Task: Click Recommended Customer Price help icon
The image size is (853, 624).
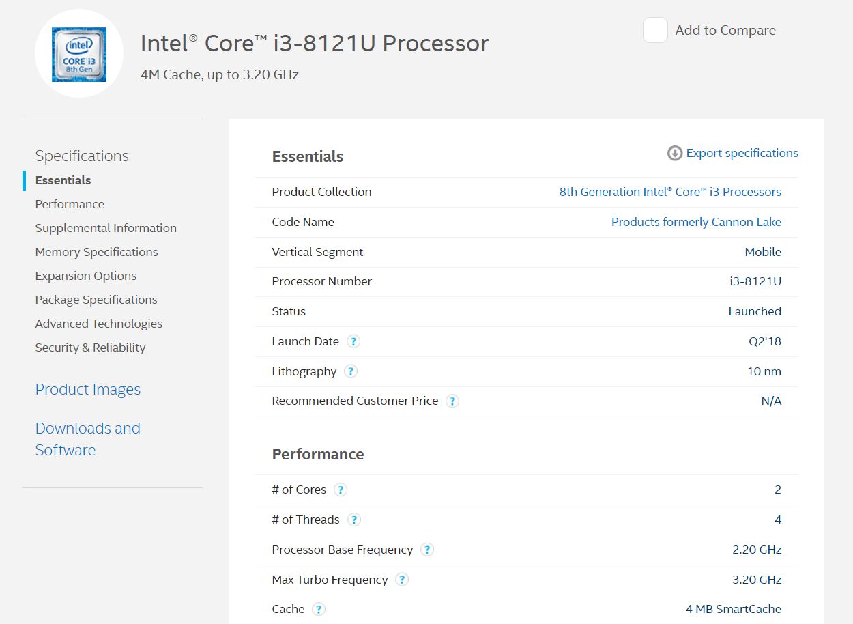Action: click(452, 401)
